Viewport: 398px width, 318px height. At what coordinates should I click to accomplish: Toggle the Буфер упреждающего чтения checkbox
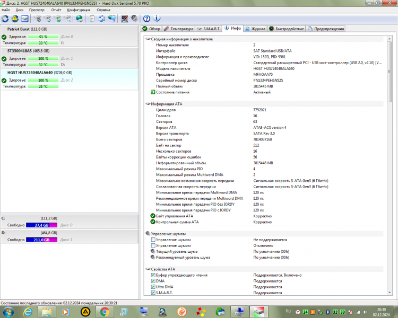tap(153, 275)
